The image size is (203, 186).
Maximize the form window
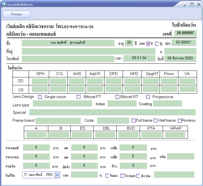[x=192, y=5]
